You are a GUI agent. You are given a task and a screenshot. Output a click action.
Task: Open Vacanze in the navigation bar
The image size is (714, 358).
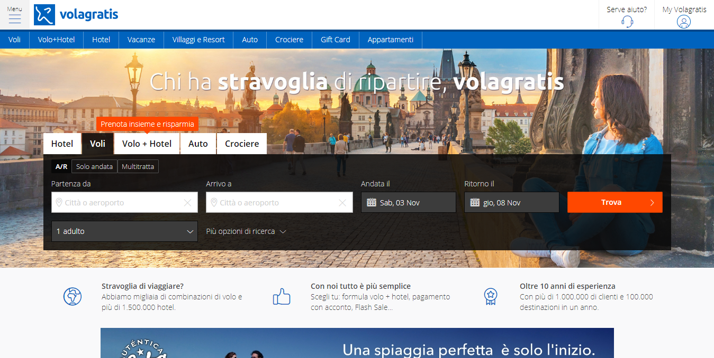[x=141, y=40]
